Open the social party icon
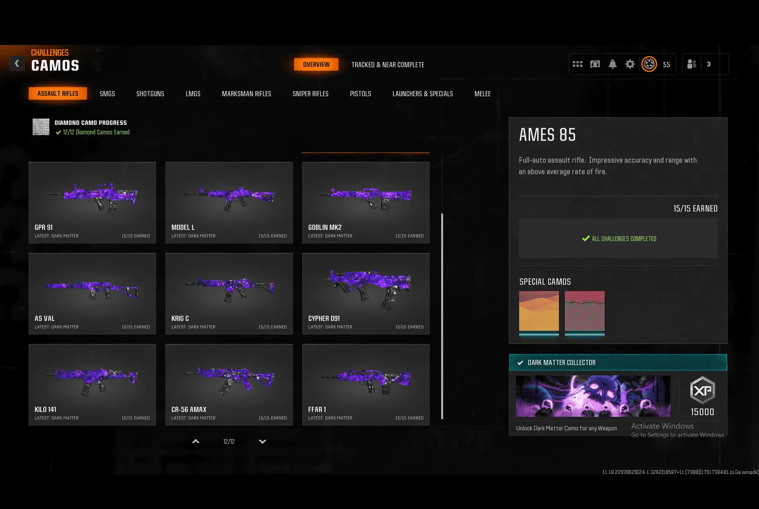 point(692,64)
